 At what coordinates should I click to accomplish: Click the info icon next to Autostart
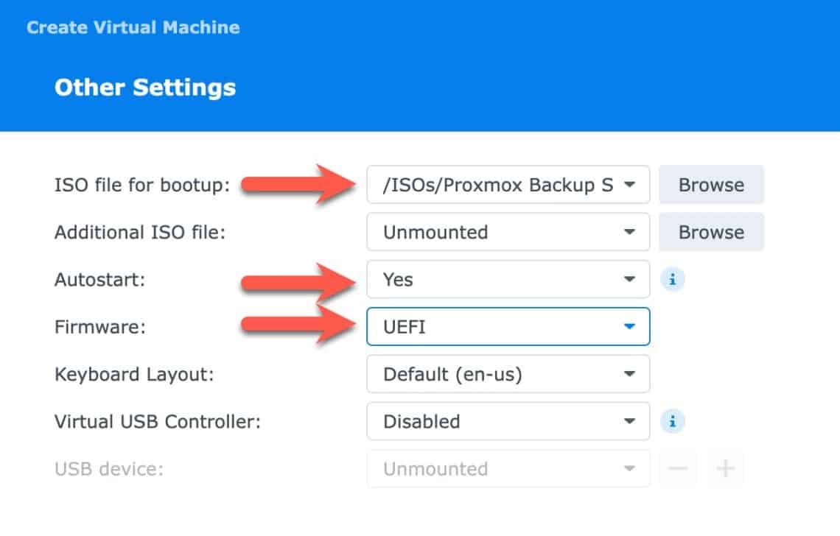pos(672,280)
